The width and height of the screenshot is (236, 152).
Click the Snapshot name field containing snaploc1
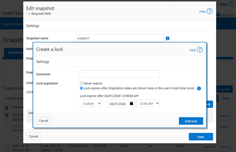coord(119,38)
